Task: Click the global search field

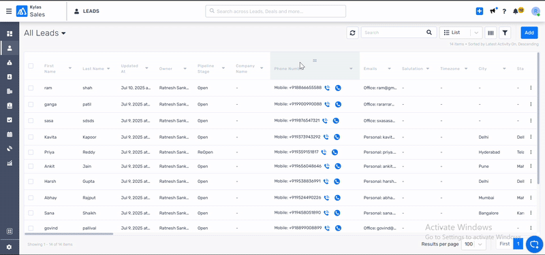Action: click(x=276, y=11)
